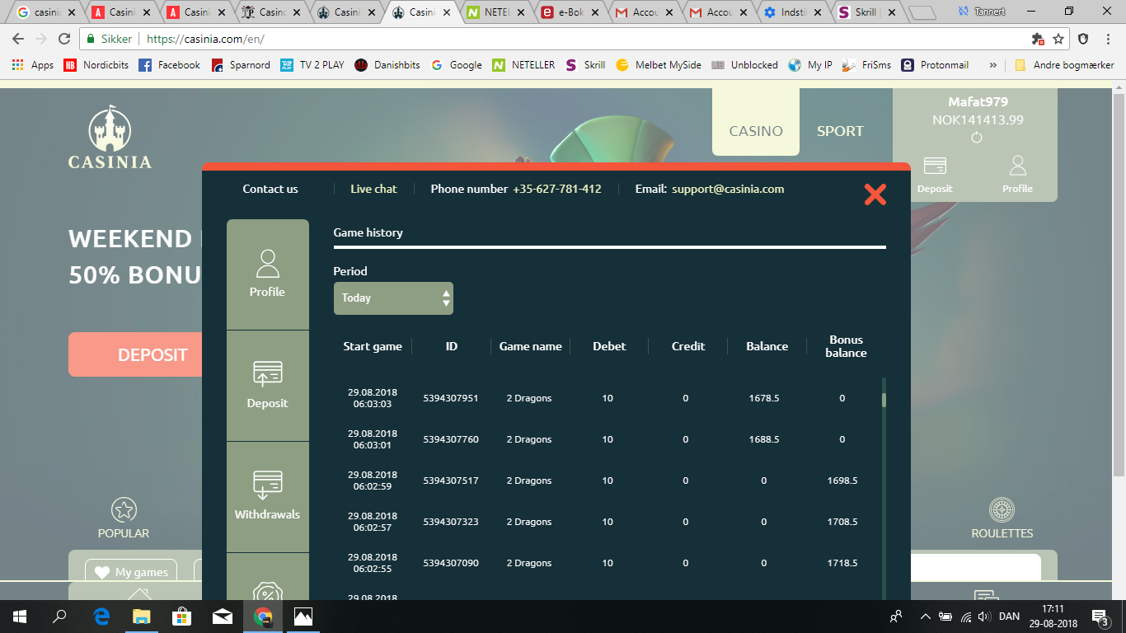Click the Casinia castle logo
Screen dimensions: 1126x633
110,138
